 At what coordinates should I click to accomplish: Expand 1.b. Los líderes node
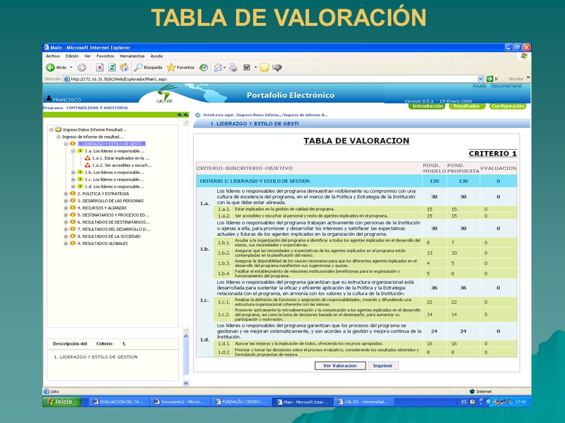pyautogui.click(x=73, y=172)
